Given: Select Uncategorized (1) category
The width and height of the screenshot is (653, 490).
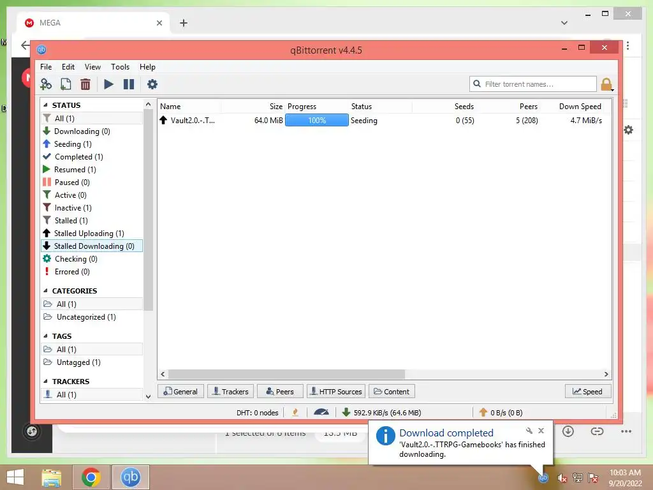Looking at the screenshot, I should (92, 317).
